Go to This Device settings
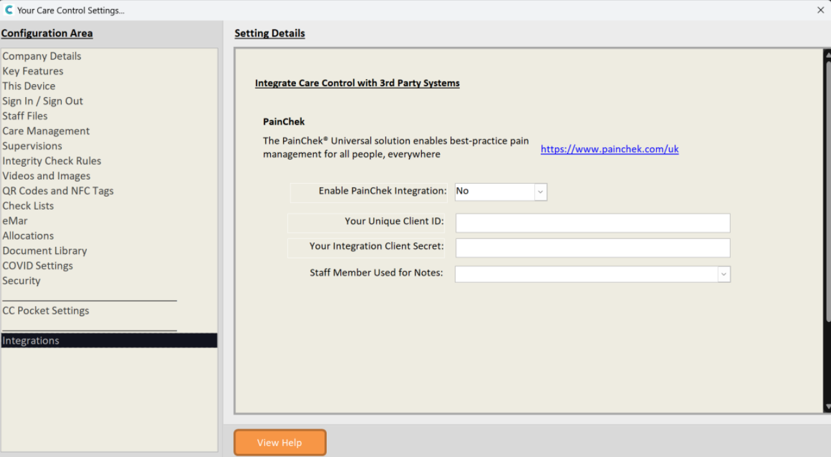Image resolution: width=831 pixels, height=457 pixels. click(x=29, y=86)
